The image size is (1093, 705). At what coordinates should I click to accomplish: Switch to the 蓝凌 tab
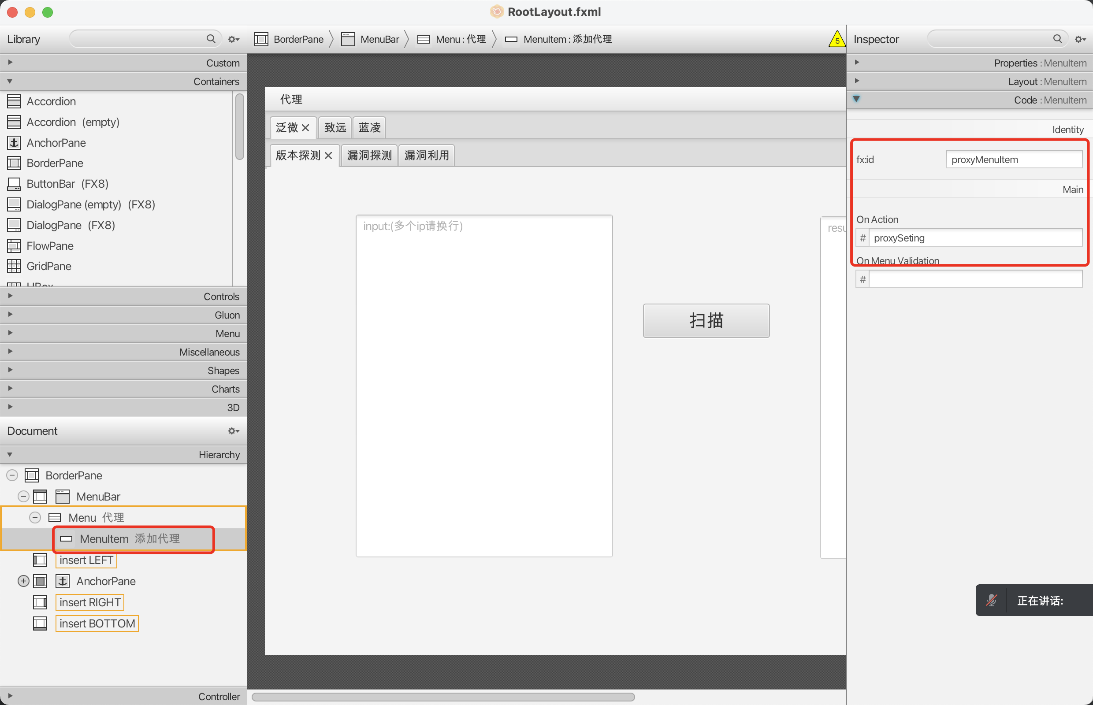pos(369,128)
